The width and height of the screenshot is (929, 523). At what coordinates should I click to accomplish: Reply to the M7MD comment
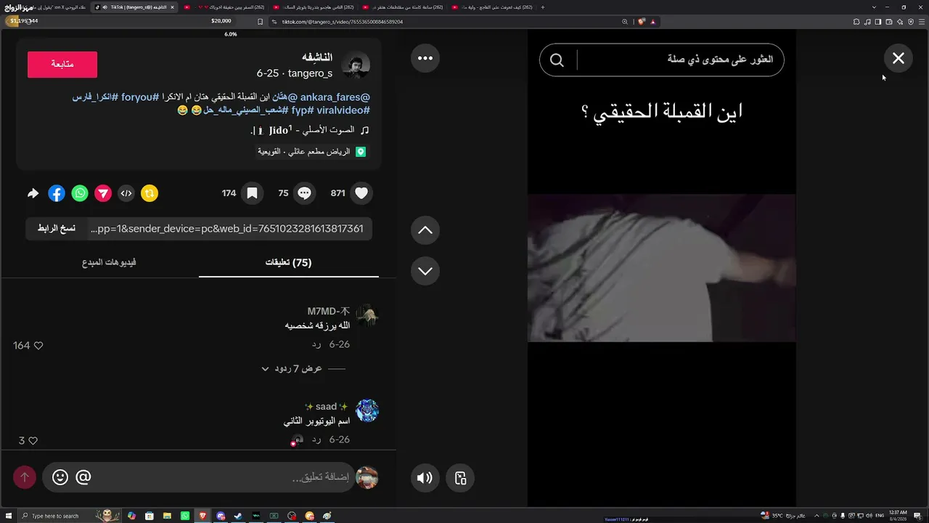(316, 344)
